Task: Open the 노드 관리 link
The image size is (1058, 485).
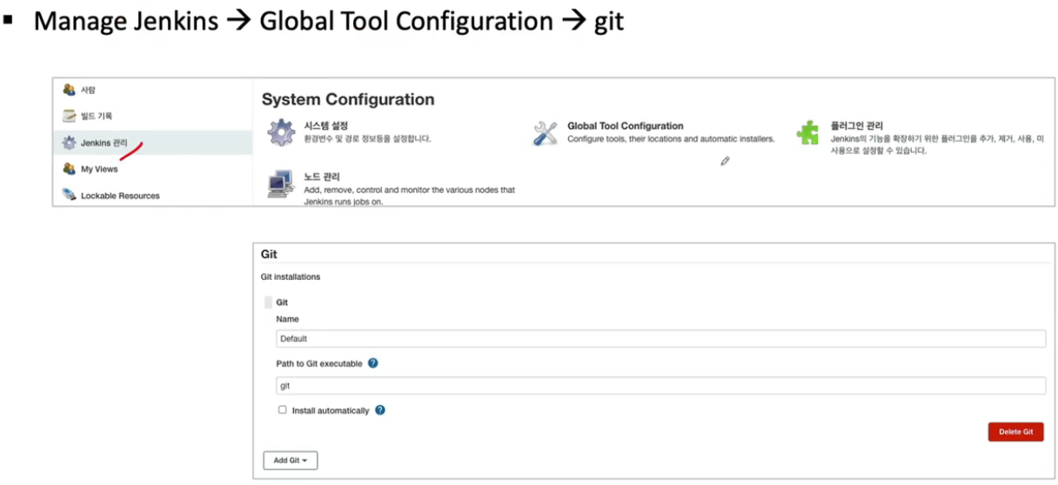Action: [322, 176]
